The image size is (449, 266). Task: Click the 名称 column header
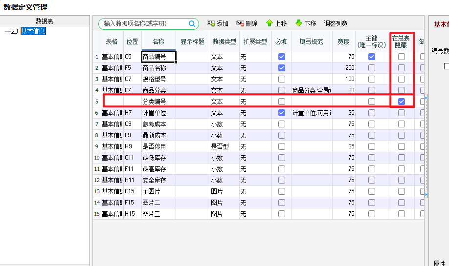158,41
